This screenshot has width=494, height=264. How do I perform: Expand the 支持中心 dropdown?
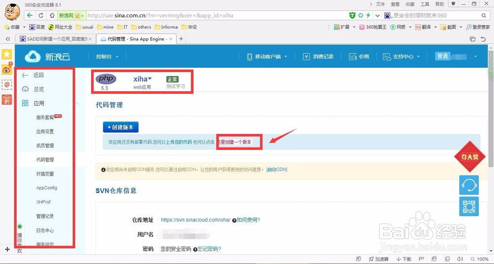click(401, 57)
